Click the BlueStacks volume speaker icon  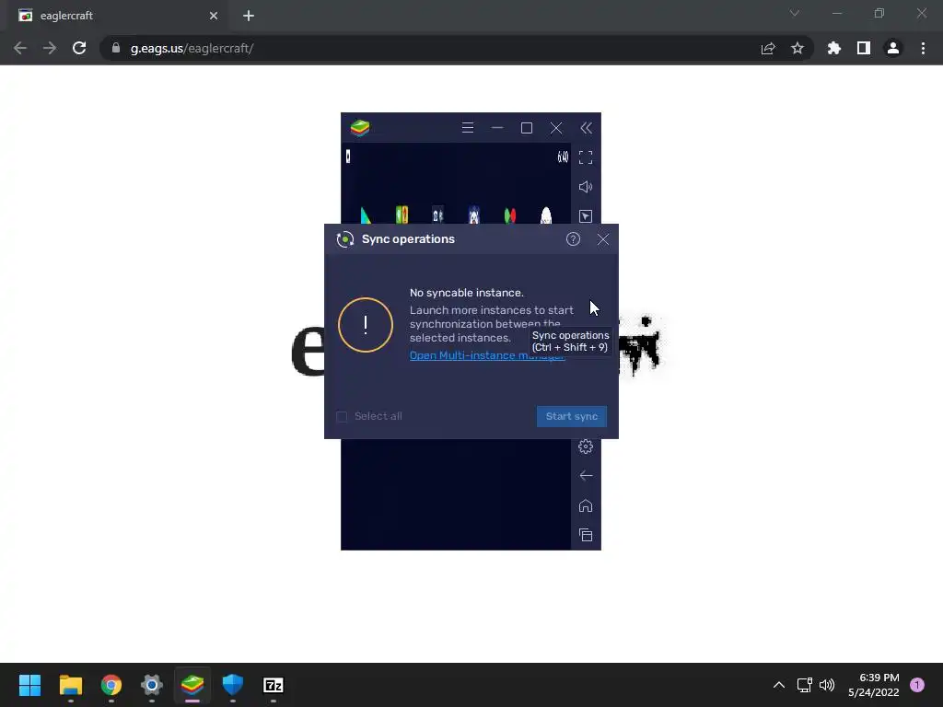[x=586, y=187]
